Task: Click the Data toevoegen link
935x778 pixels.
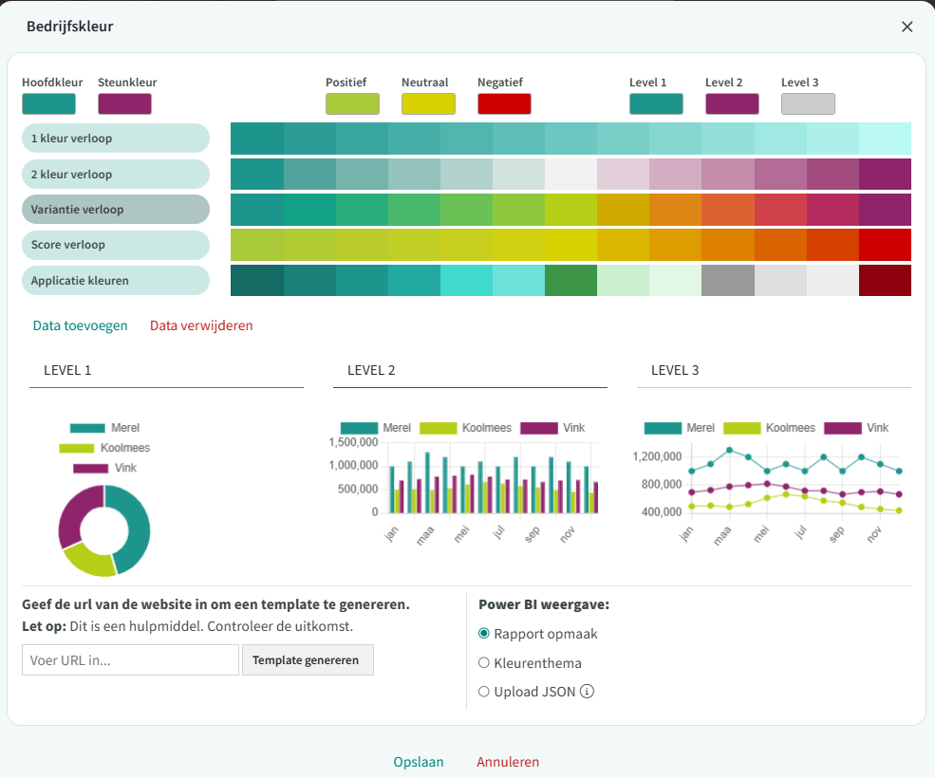Action: tap(80, 325)
